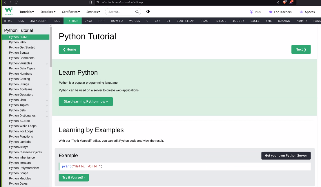The width and height of the screenshot is (321, 187).
Task: Toggle dark mode with the contrast icon
Action: click(148, 12)
